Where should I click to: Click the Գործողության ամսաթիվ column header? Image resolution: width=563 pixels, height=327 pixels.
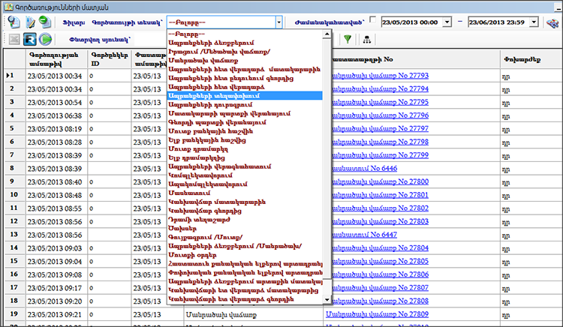click(x=56, y=59)
